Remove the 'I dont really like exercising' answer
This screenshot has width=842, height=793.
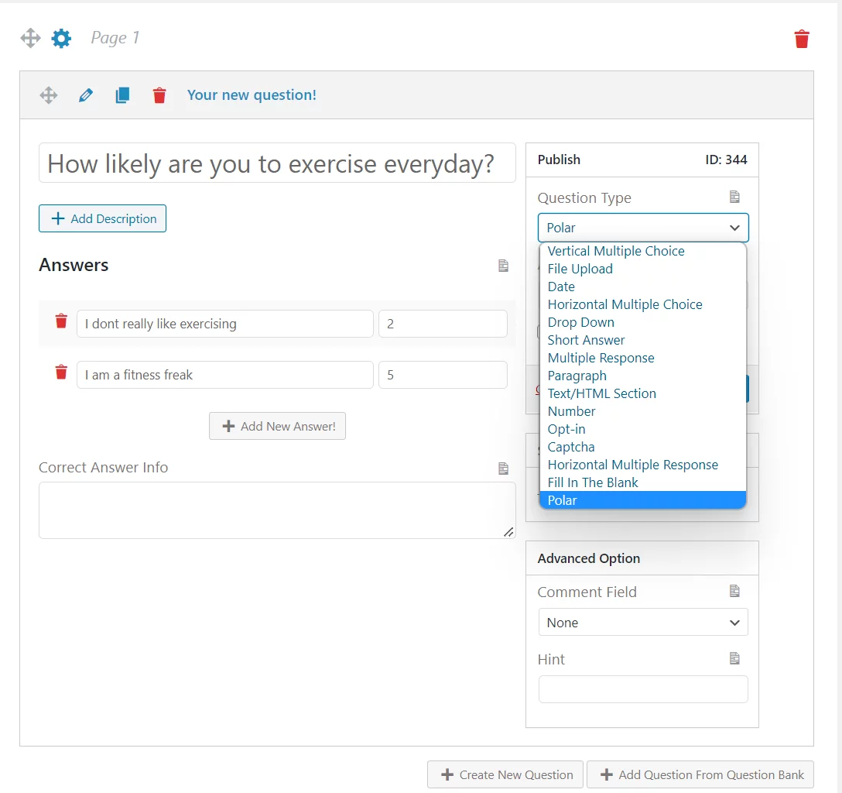[x=60, y=323]
